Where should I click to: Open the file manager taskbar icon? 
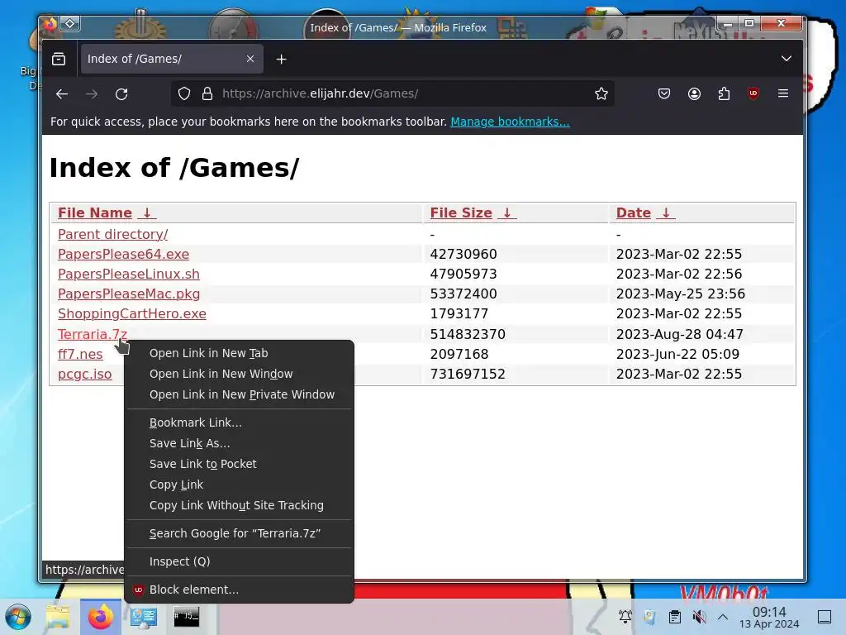[x=58, y=617]
